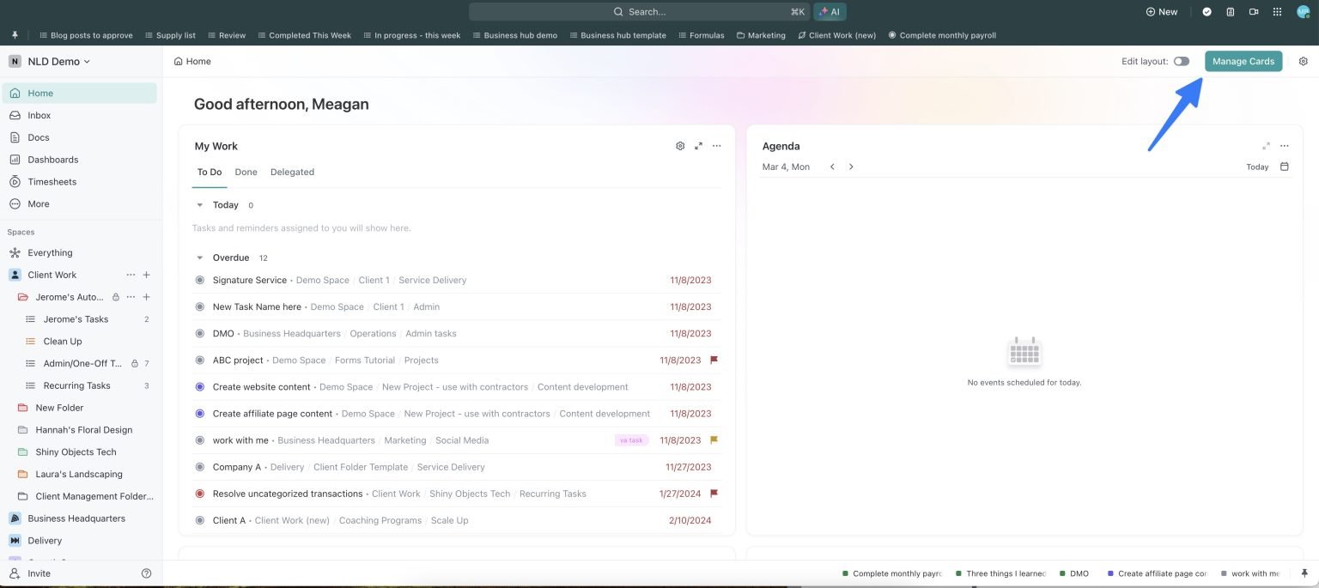Image resolution: width=1319 pixels, height=588 pixels.
Task: Check off the DMO task
Action: click(199, 333)
